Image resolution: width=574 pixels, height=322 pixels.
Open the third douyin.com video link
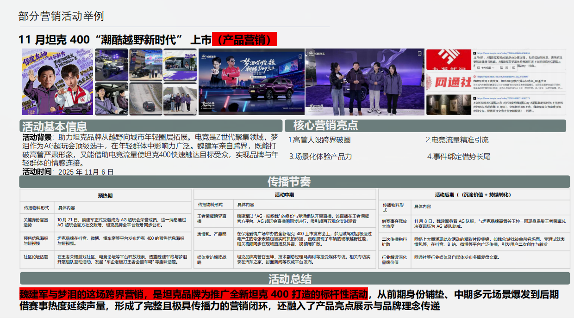(503, 98)
